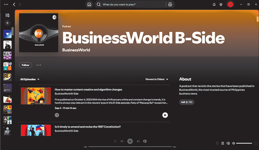Open the three-dot More options beside Follow

tap(39, 65)
